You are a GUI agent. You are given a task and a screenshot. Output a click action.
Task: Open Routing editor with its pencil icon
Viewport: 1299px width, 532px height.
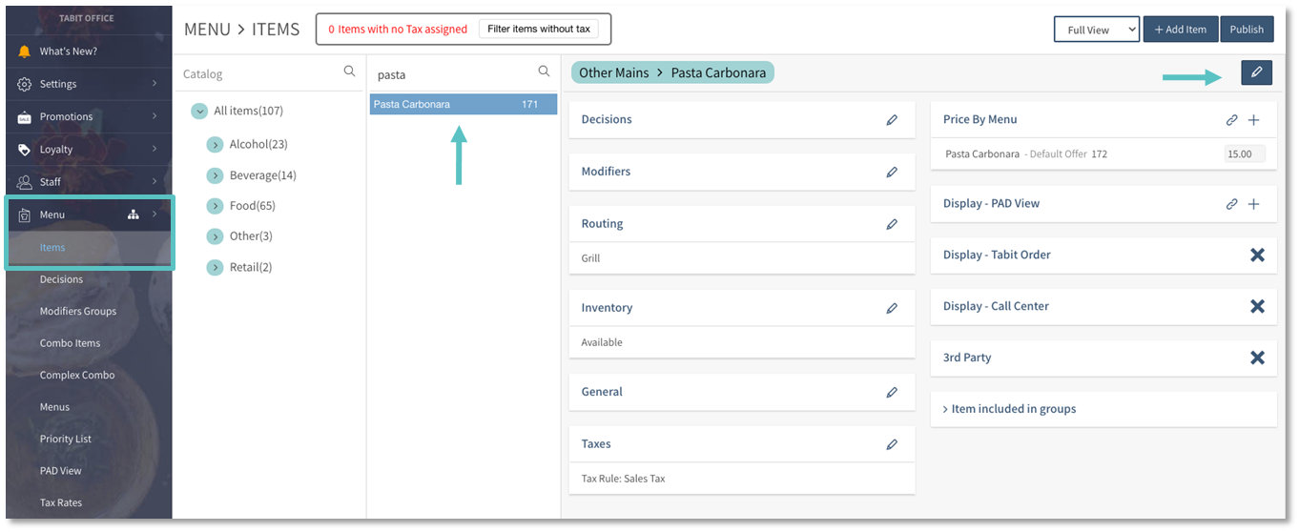point(892,225)
